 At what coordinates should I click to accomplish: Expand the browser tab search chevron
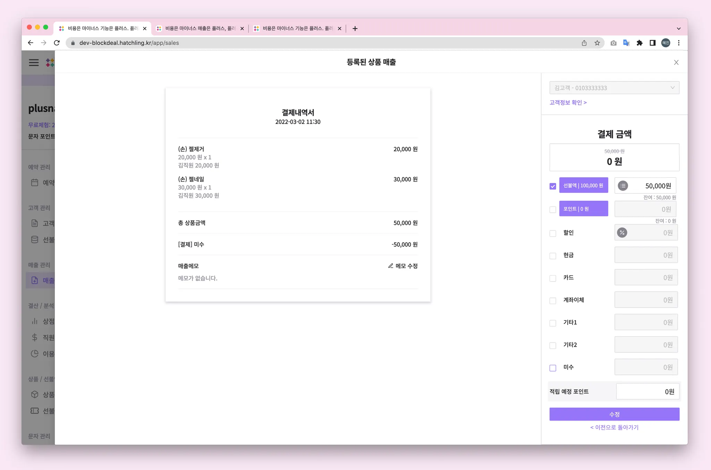pyautogui.click(x=678, y=28)
